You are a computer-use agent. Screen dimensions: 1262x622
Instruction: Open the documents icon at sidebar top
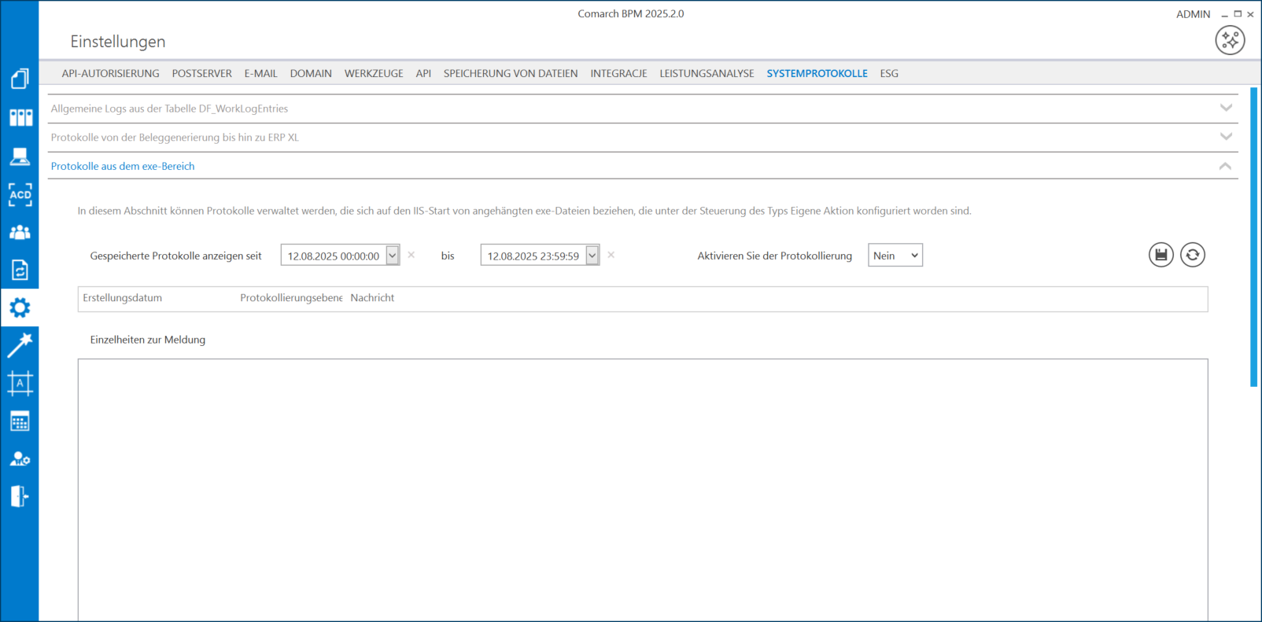20,79
